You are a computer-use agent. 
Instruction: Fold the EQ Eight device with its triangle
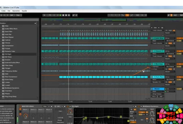click(70, 106)
